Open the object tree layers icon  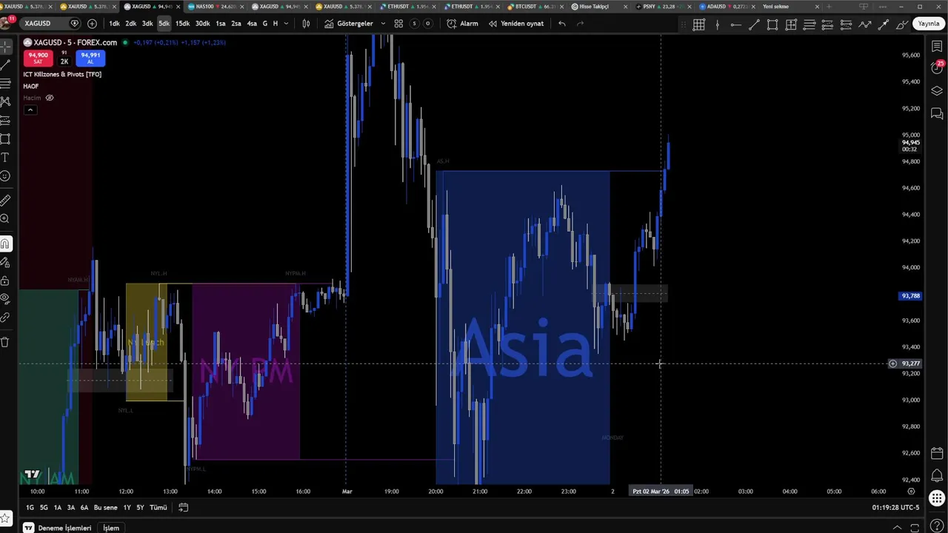tap(937, 91)
